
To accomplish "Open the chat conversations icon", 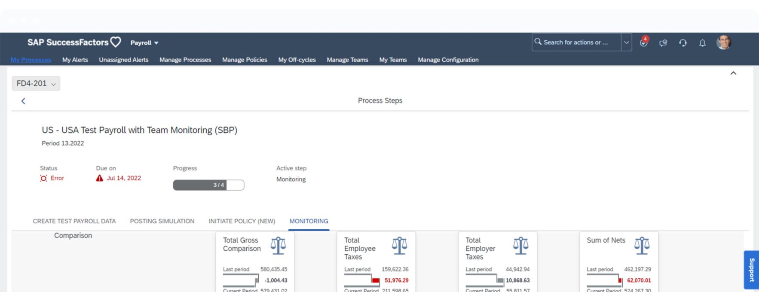I will pos(663,43).
